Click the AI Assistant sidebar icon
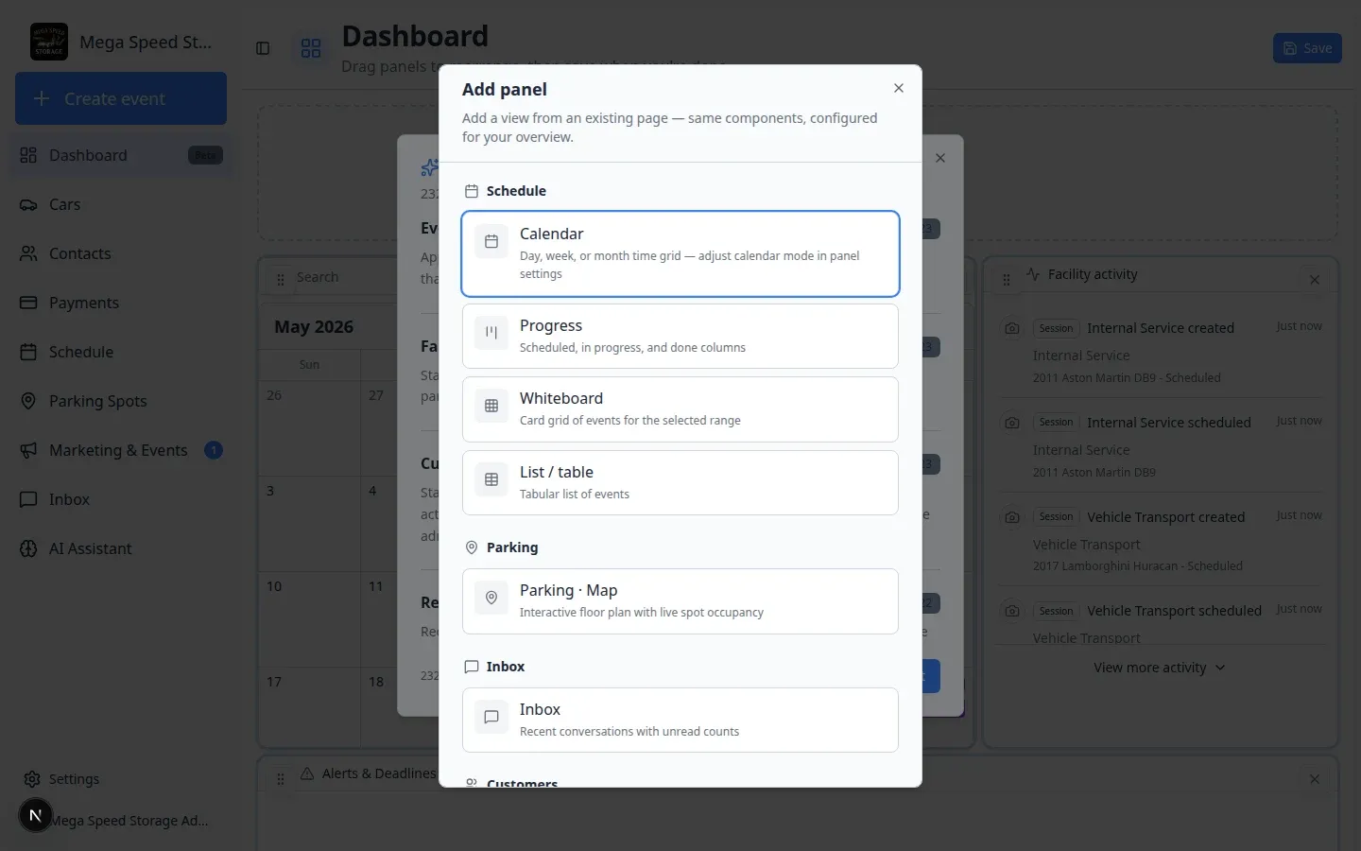The width and height of the screenshot is (1361, 851). [29, 548]
